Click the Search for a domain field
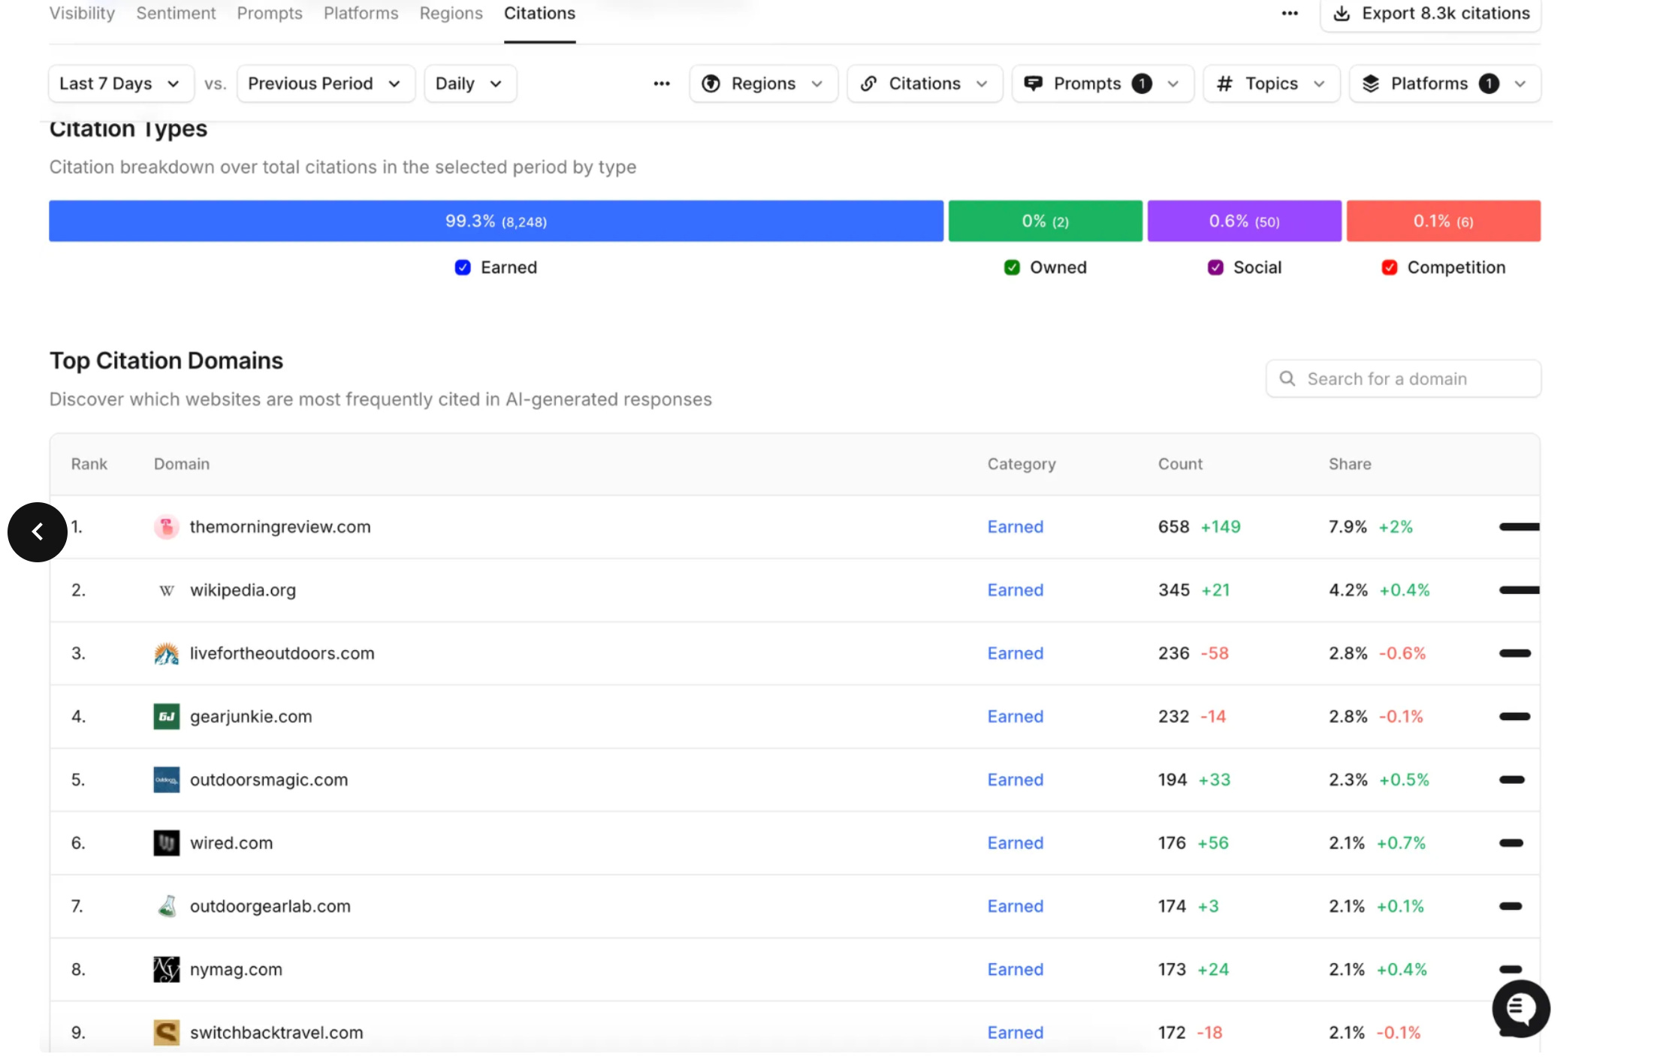The height and width of the screenshot is (1057, 1654). [x=1403, y=379]
